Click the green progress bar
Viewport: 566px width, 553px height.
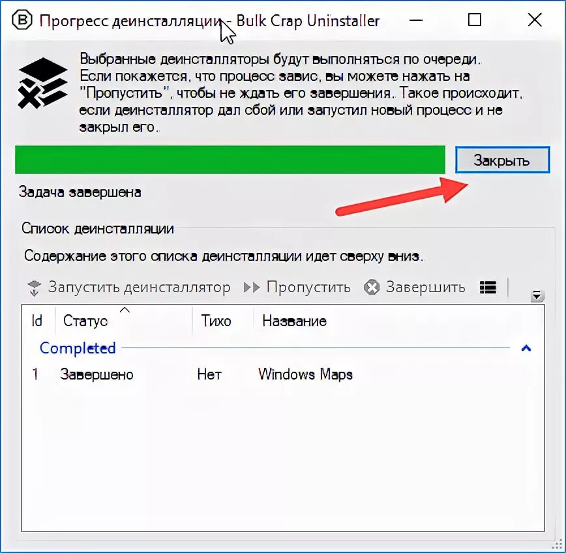(x=230, y=160)
